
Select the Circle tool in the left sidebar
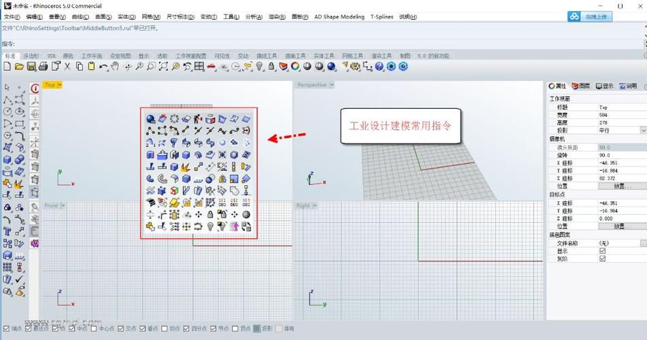7,112
